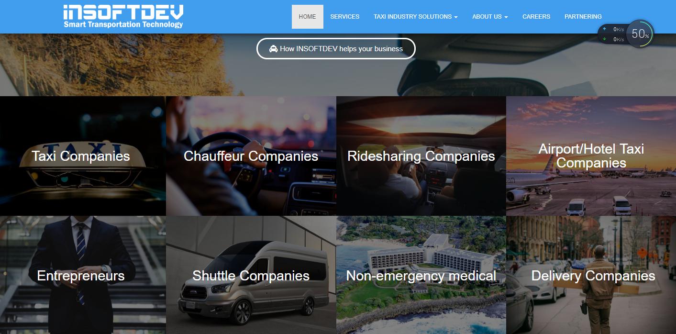The width and height of the screenshot is (676, 334).
Task: Open the Services menu item
Action: point(345,17)
